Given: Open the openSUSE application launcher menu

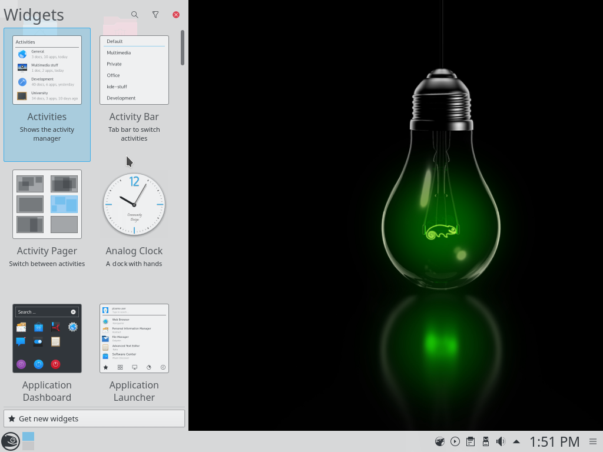Looking at the screenshot, I should point(11,441).
